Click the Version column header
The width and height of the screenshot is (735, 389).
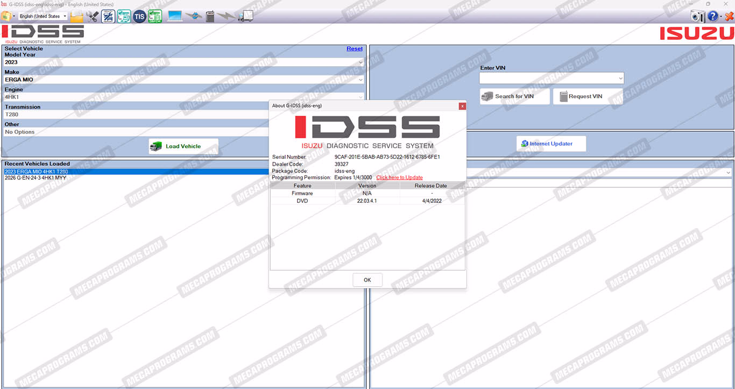(367, 186)
